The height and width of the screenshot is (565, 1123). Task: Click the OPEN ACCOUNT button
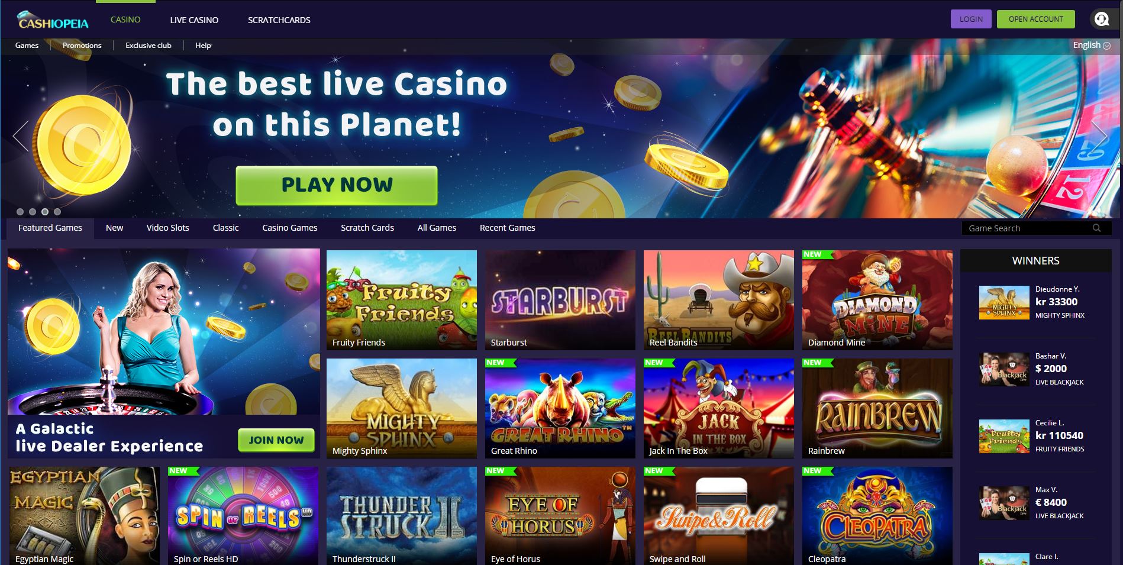(1035, 19)
